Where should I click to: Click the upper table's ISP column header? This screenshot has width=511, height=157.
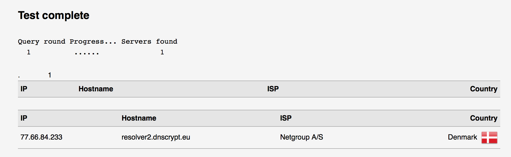[x=273, y=89]
